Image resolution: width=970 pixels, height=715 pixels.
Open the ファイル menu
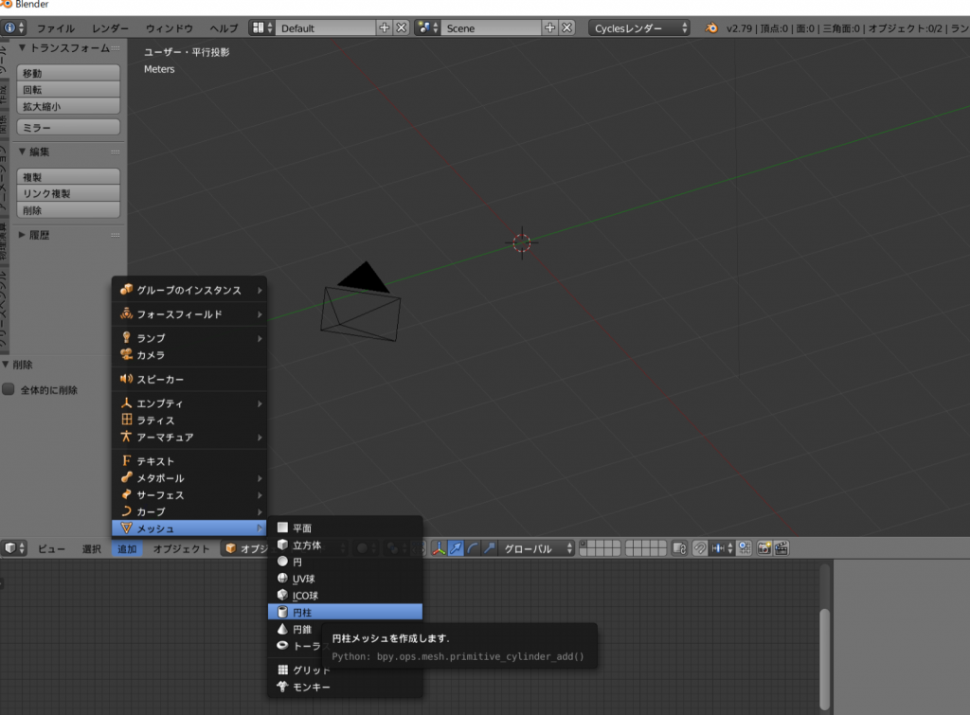click(55, 28)
